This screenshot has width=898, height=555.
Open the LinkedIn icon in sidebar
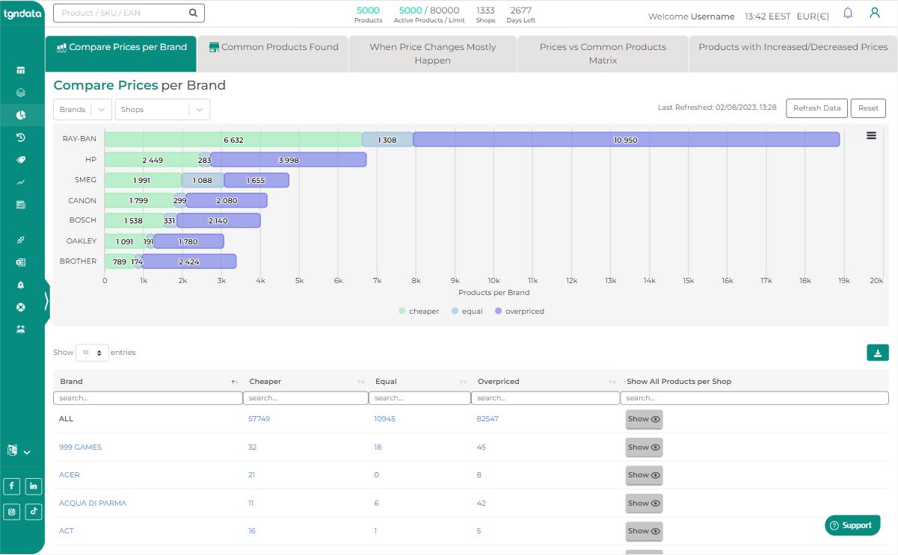point(34,486)
